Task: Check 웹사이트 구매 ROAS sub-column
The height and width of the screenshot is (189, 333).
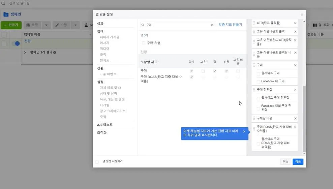Action: 259,144
